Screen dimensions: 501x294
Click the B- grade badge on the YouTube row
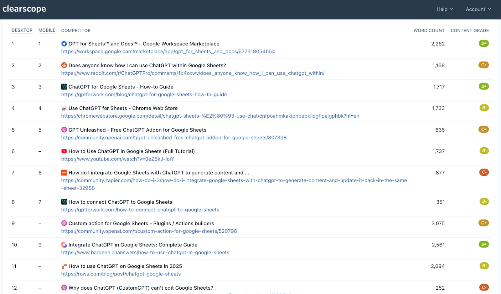point(484,151)
